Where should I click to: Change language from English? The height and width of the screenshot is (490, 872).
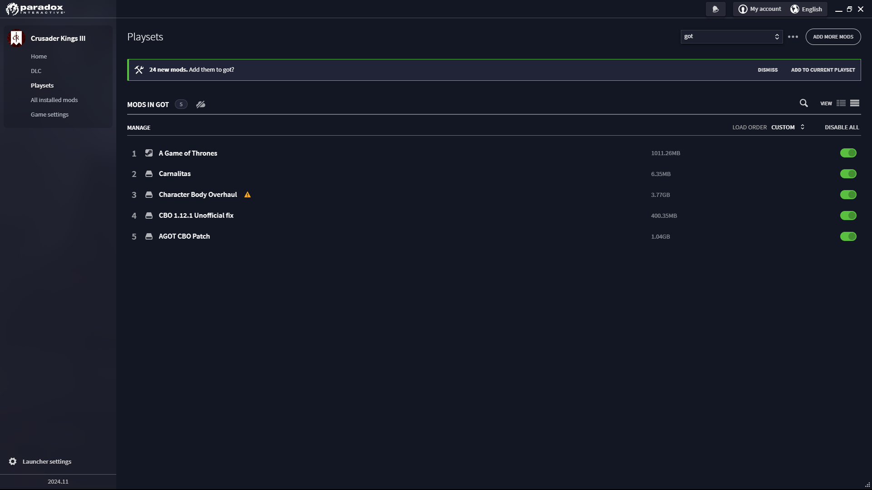pyautogui.click(x=807, y=9)
